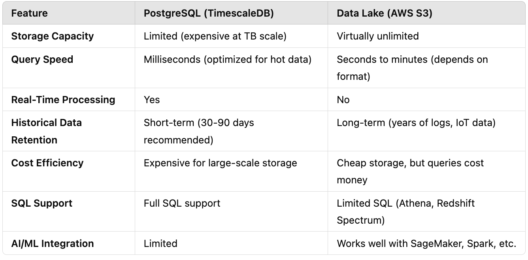Image resolution: width=528 pixels, height=260 pixels.
Task: Select the "AI/ML Integration" row label
Action: (53, 243)
